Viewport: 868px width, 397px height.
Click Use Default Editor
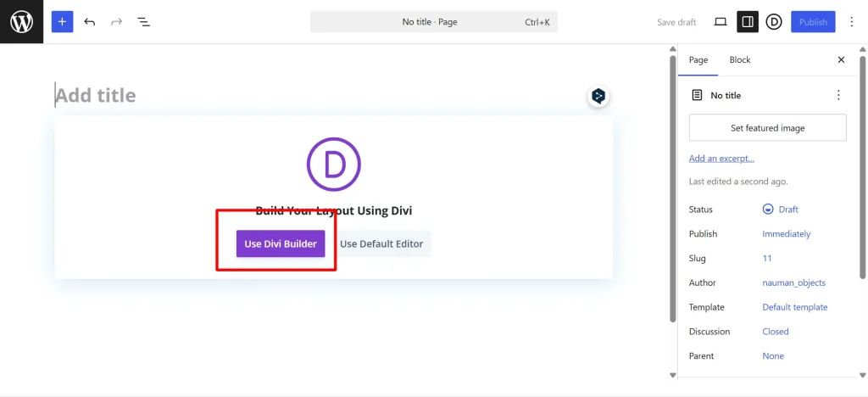[381, 243]
